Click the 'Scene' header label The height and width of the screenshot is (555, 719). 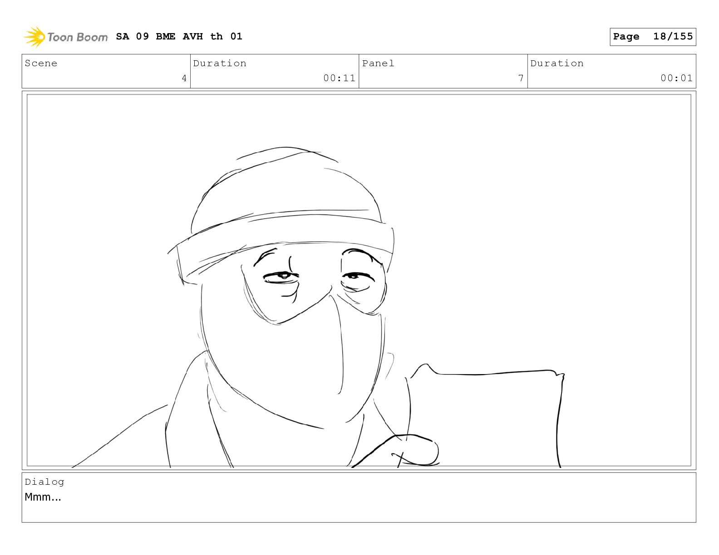click(x=41, y=63)
